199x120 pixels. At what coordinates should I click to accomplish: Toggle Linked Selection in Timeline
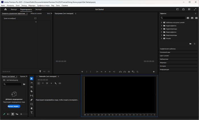click(47, 83)
